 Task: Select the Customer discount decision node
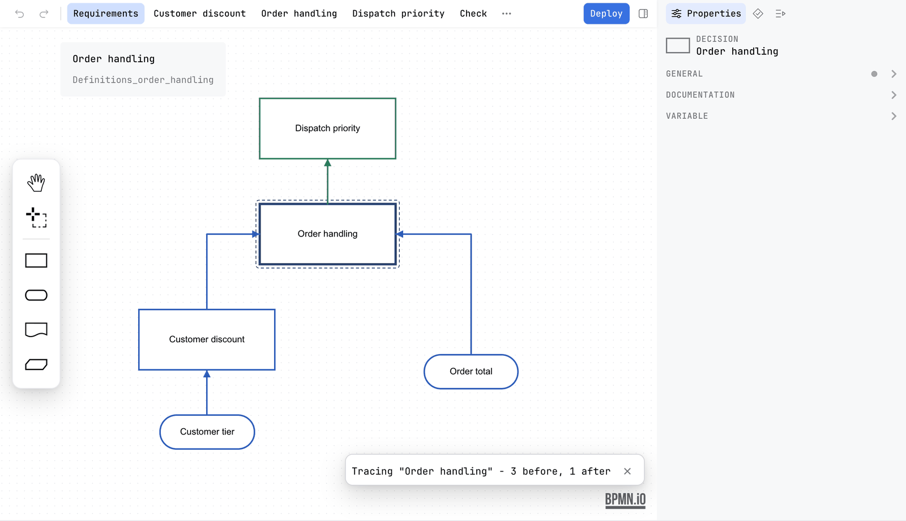point(207,339)
